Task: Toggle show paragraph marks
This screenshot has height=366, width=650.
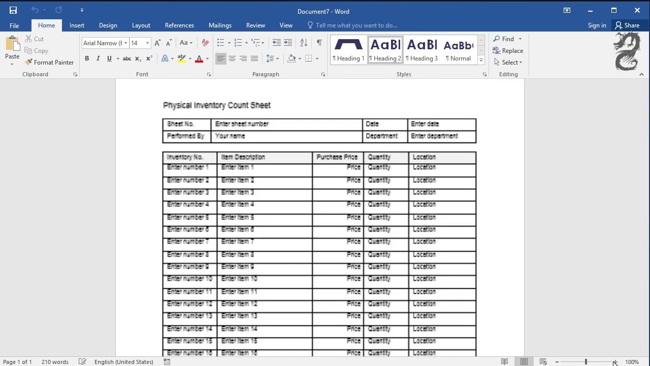Action: tap(319, 43)
